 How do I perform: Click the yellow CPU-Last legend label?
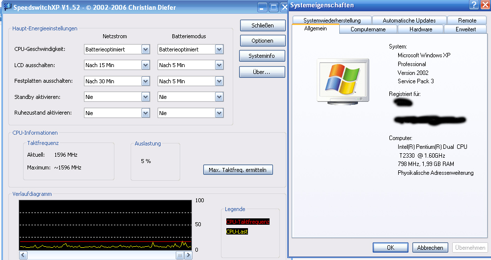[237, 231]
